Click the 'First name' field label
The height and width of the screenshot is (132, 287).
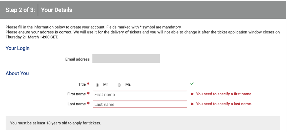click(77, 94)
